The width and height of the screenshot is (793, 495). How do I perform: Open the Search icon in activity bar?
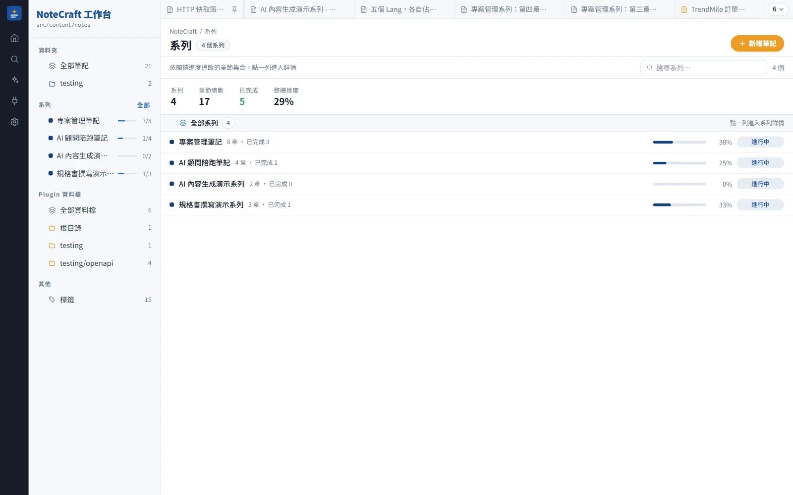pos(14,59)
